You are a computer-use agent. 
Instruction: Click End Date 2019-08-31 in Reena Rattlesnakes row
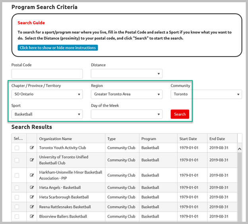[x=219, y=207]
